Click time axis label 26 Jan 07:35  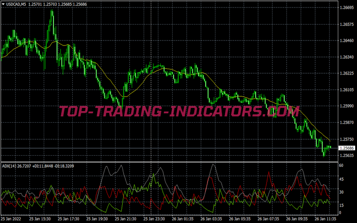tap(269, 219)
